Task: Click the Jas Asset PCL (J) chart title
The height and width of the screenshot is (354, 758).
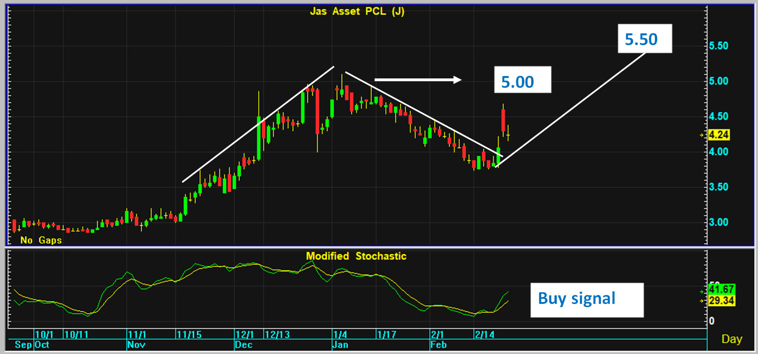Action: tap(357, 11)
